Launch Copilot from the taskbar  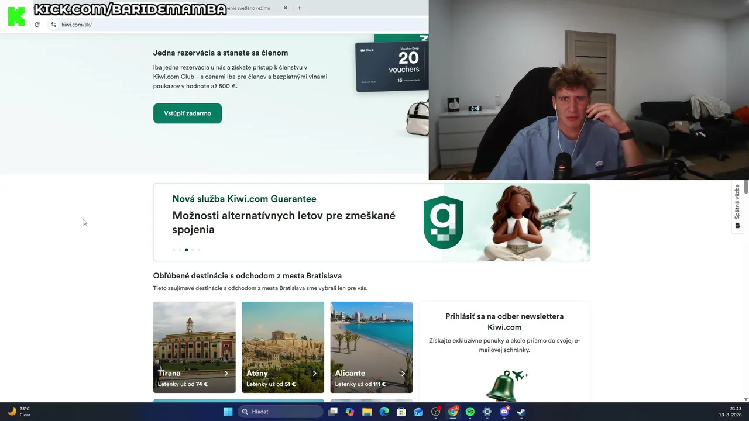pyautogui.click(x=350, y=412)
